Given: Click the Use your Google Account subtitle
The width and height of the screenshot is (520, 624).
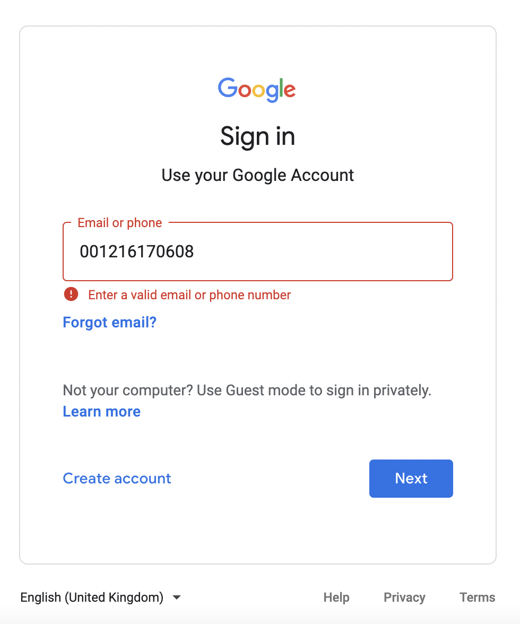Looking at the screenshot, I should (x=257, y=176).
